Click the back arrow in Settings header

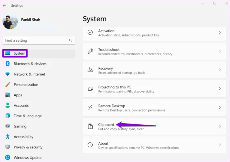point(4,5)
